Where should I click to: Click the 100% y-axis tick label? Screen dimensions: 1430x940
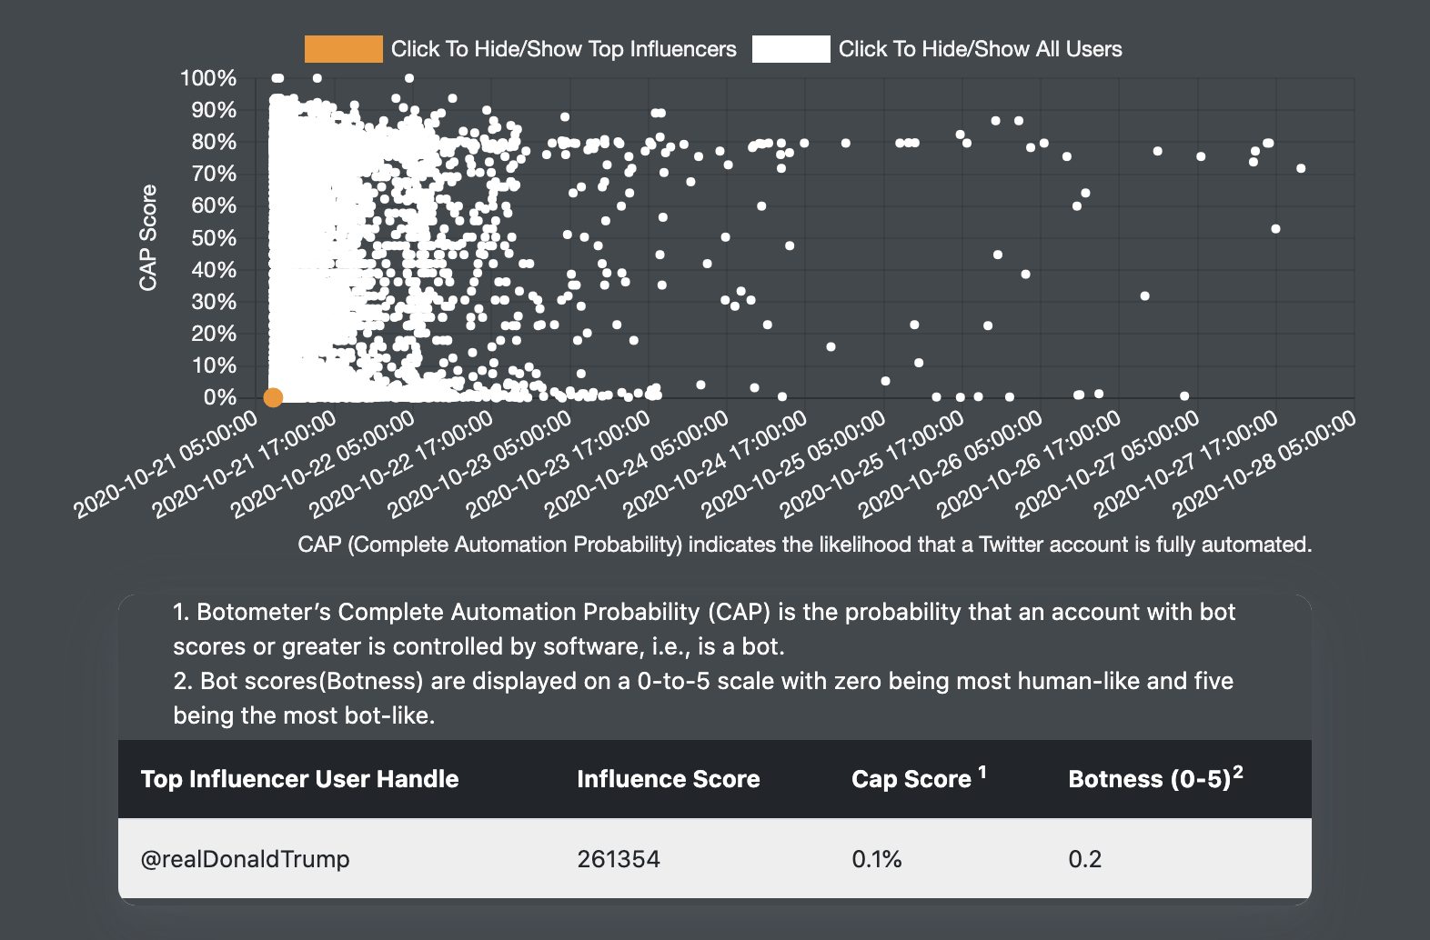[208, 78]
